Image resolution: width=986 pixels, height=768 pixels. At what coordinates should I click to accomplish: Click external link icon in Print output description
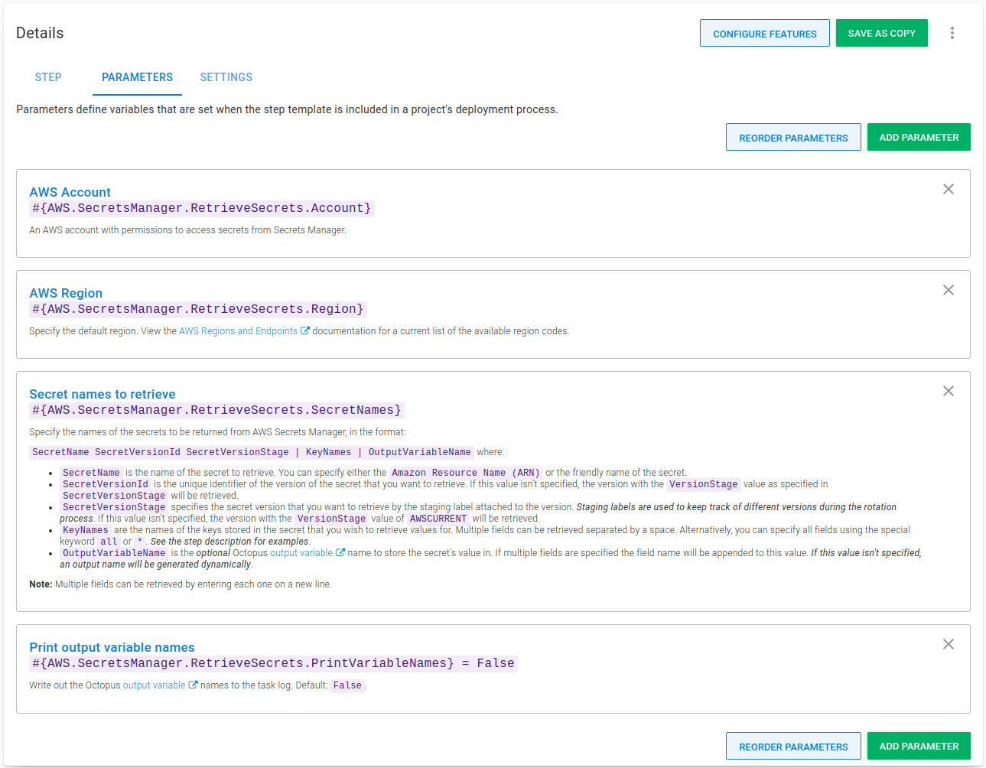193,685
